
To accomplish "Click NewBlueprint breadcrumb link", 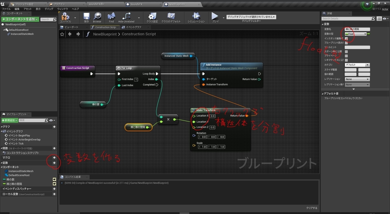I will (105, 34).
